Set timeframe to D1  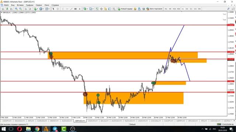click(191, 9)
